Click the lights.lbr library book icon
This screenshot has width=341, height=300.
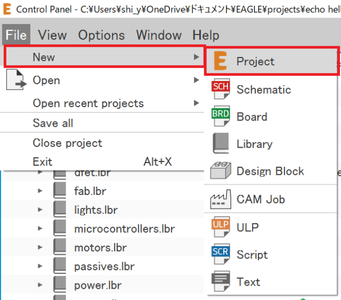tap(60, 209)
